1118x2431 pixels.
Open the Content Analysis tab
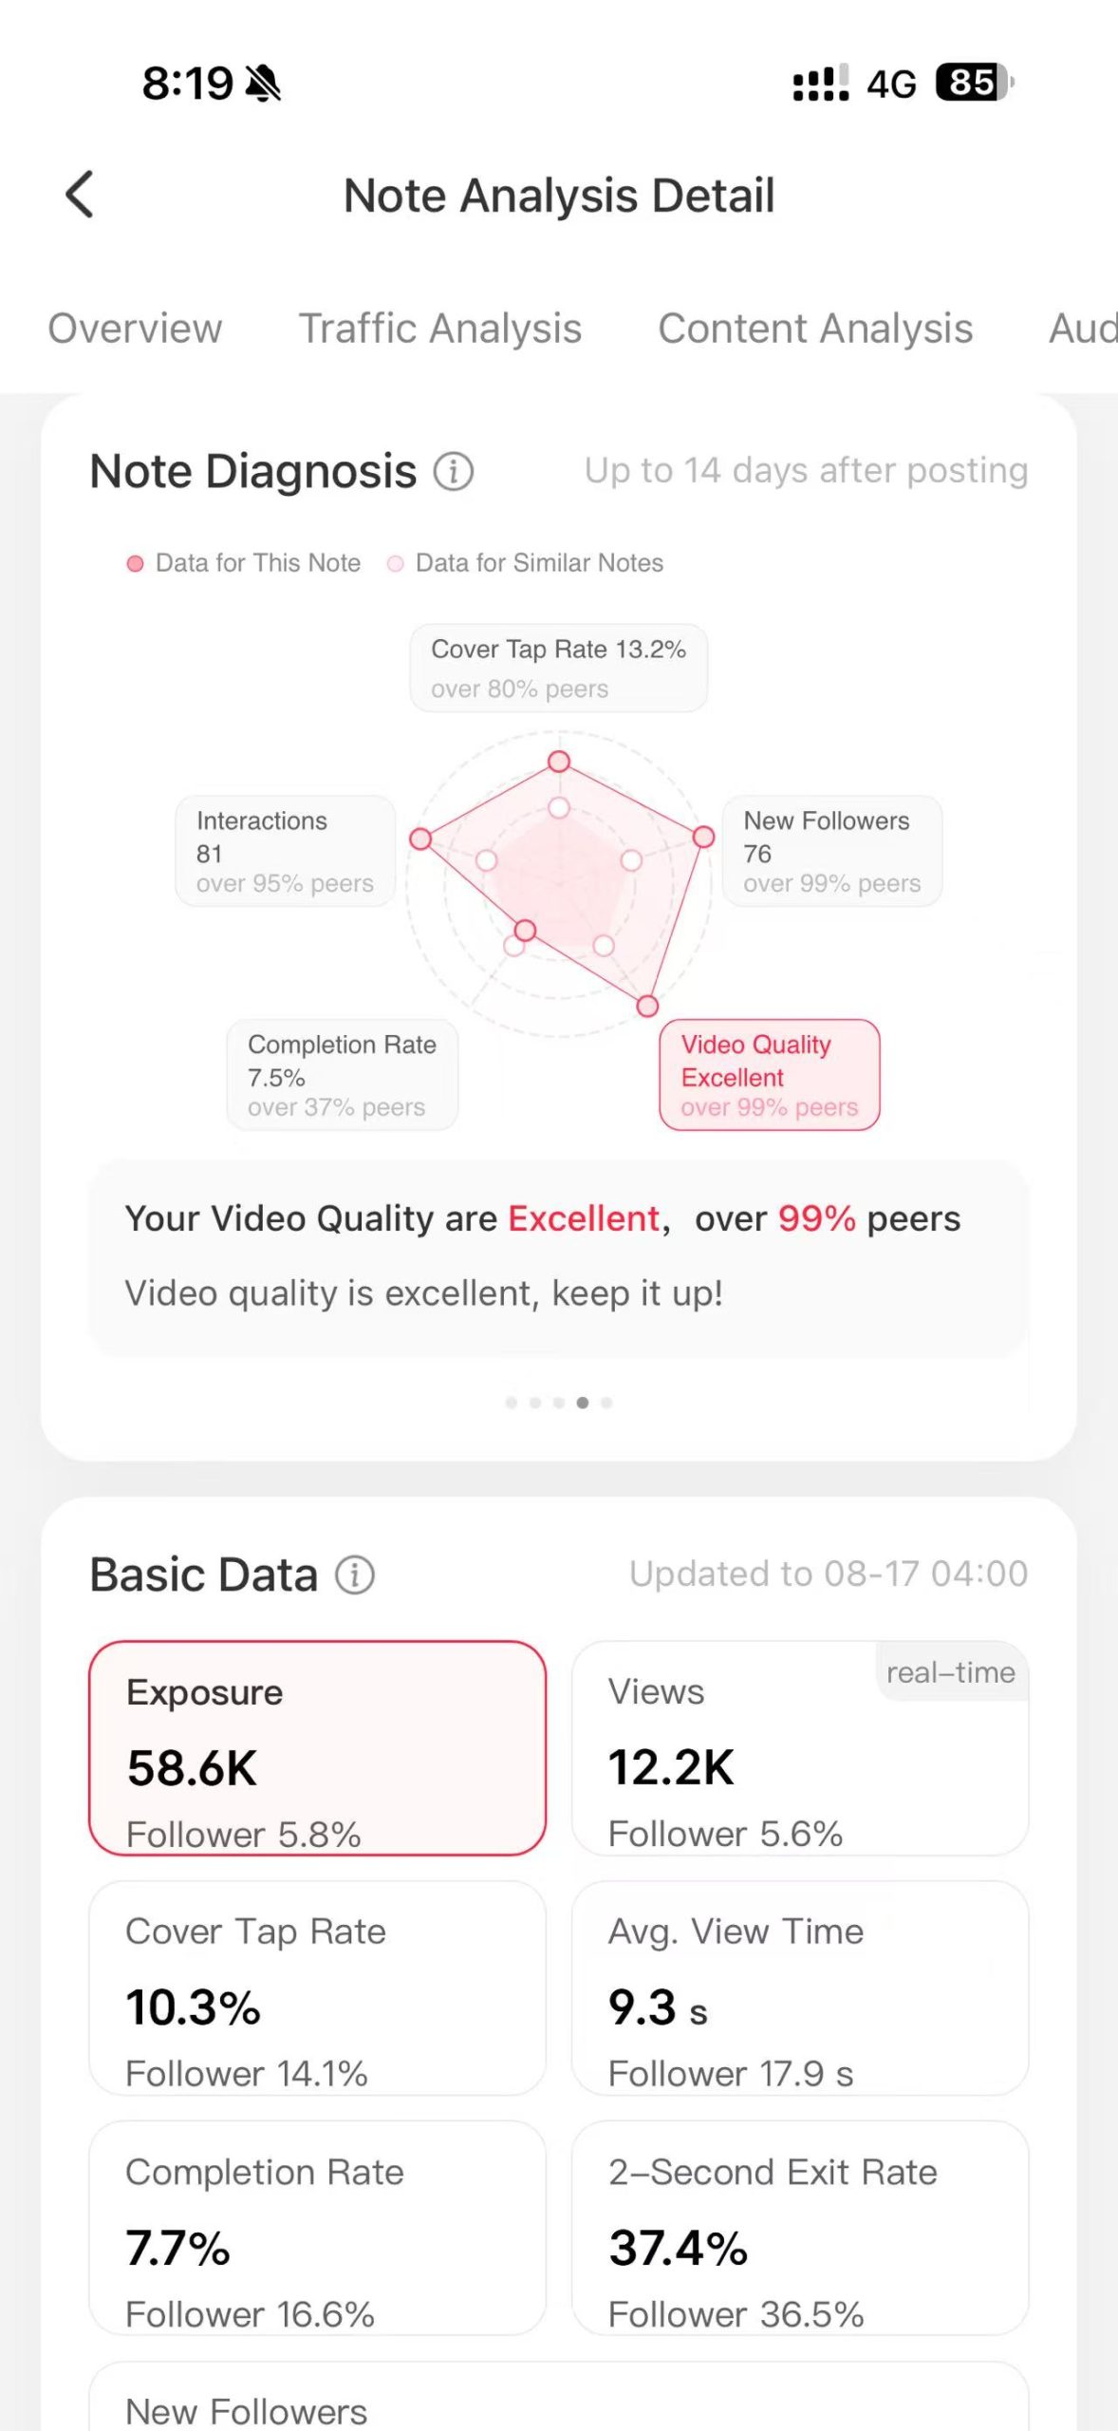tap(815, 329)
